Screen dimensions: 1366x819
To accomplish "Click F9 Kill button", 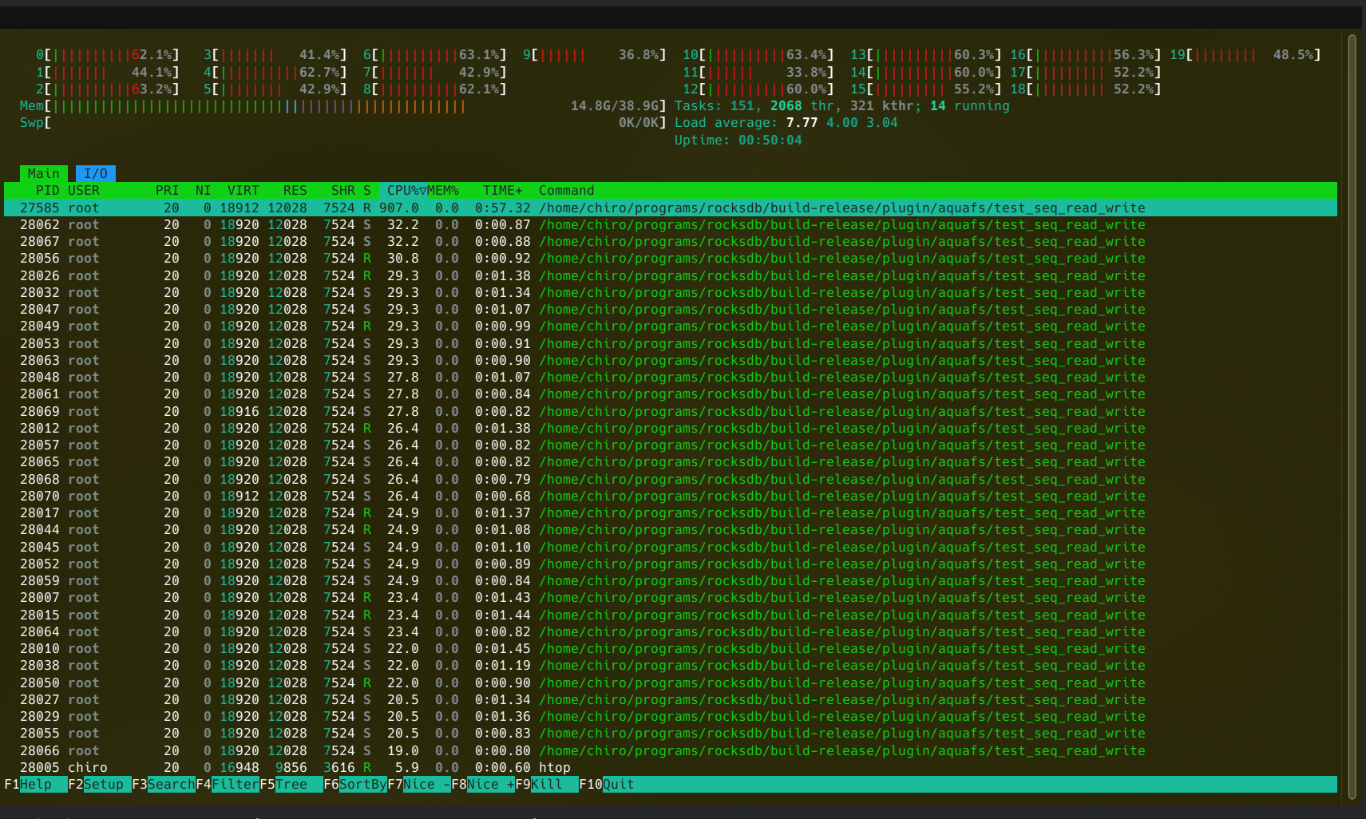I will click(x=547, y=785).
